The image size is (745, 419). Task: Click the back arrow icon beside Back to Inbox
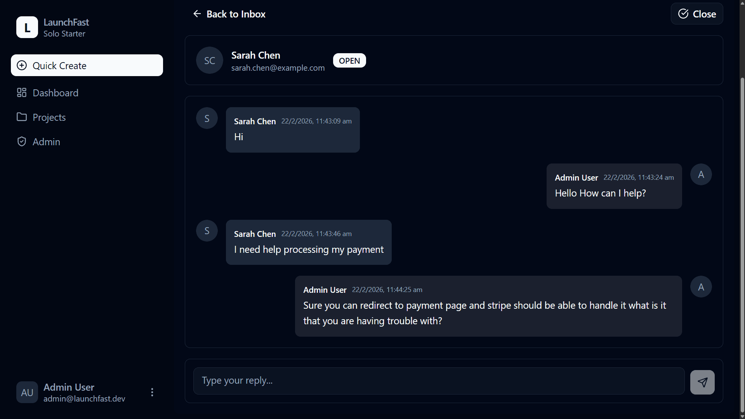197,14
